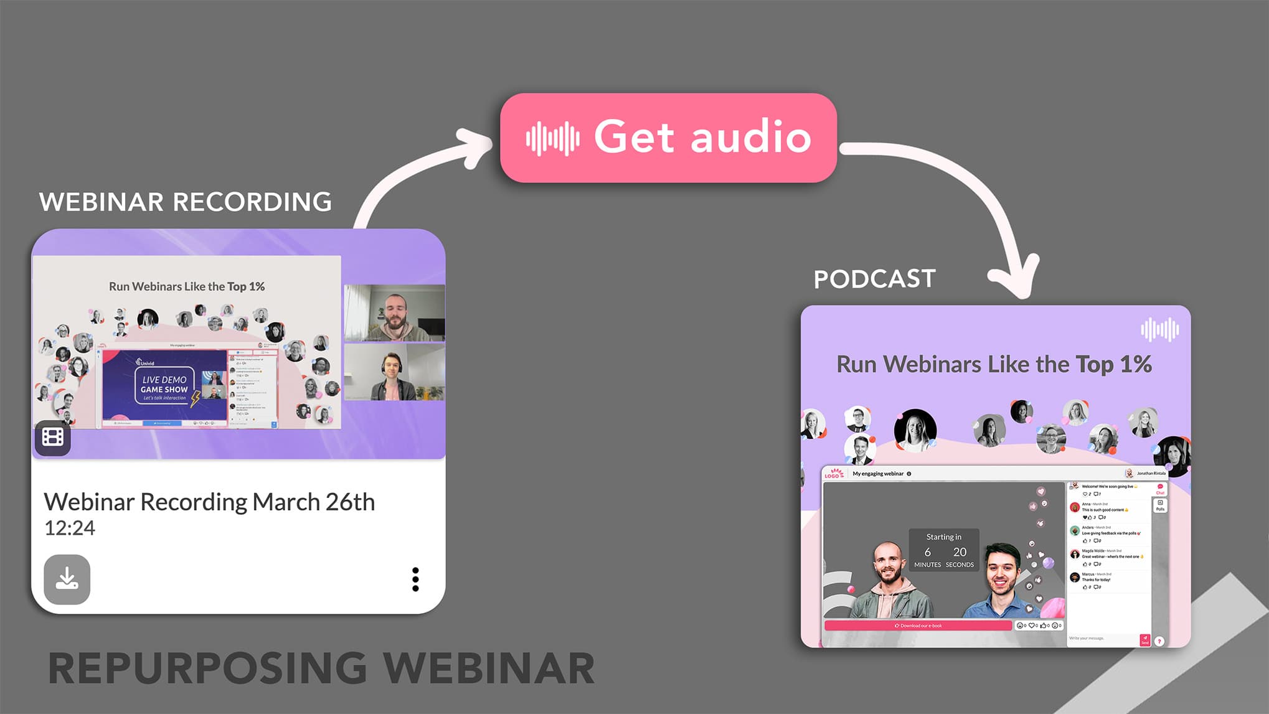Open the question mark help icon
1269x714 pixels.
pyautogui.click(x=1159, y=641)
